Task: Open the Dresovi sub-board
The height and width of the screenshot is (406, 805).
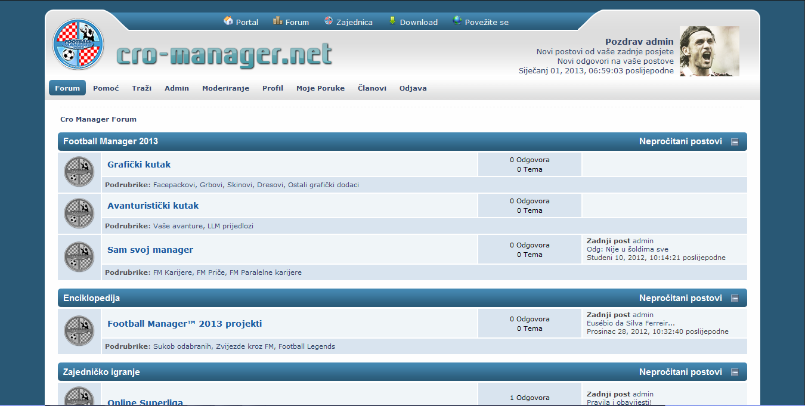Action: click(x=270, y=185)
